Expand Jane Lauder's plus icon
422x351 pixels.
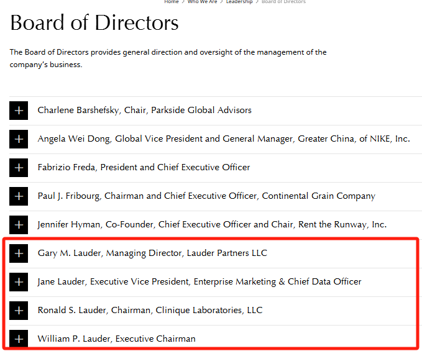pos(19,282)
